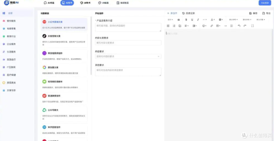The height and width of the screenshot is (141, 274).
Task: Insert a bulleted list
Action: (168, 26)
